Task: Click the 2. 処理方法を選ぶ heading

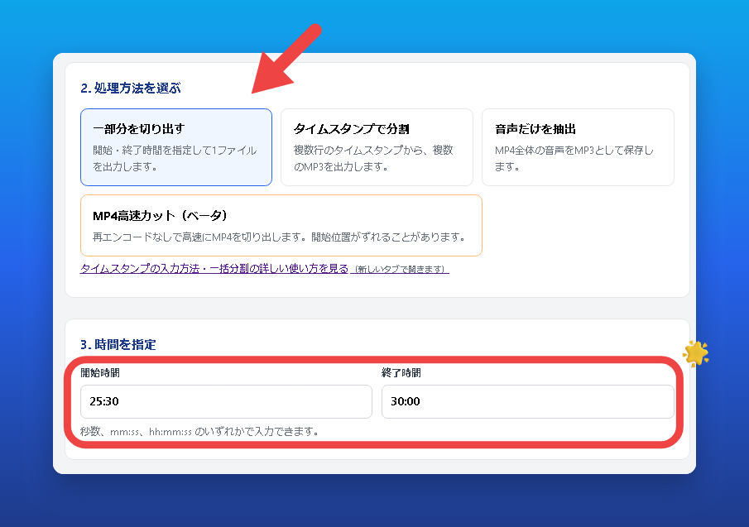Action: 131,89
